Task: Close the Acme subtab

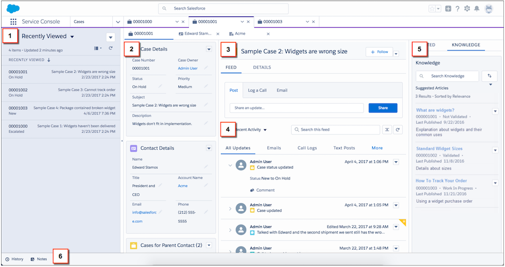Action: 268,34
